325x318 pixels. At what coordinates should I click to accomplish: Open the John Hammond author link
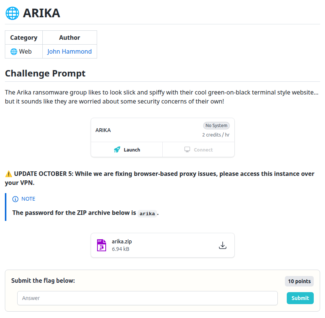tap(70, 51)
